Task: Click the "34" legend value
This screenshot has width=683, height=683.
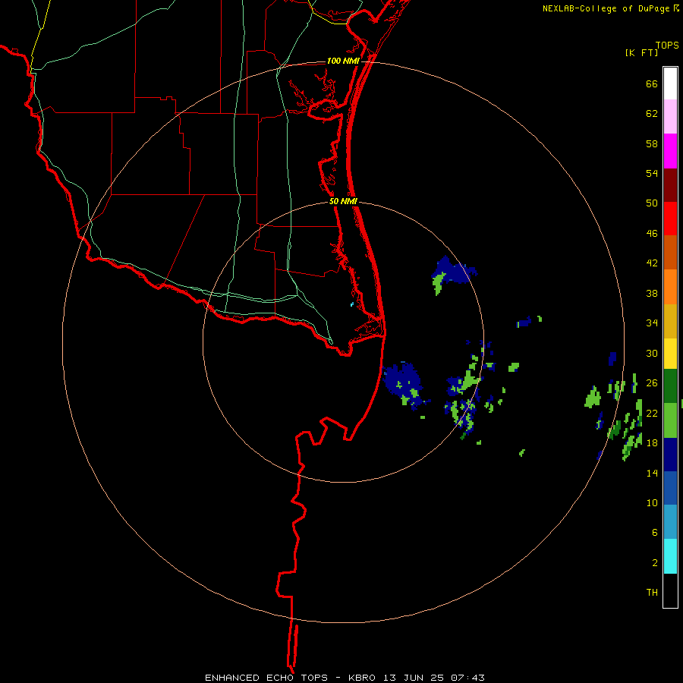Action: tap(652, 323)
